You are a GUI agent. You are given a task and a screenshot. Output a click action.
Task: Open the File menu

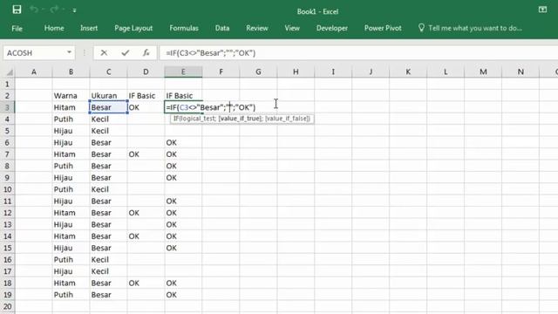17,28
